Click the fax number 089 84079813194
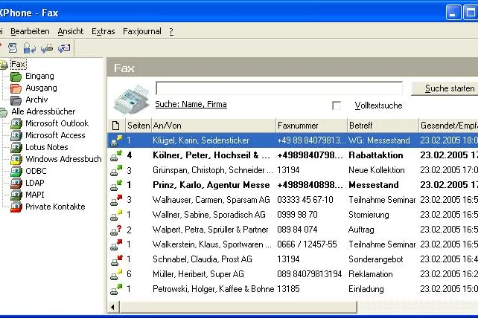This screenshot has width=478, height=318. pos(310,274)
